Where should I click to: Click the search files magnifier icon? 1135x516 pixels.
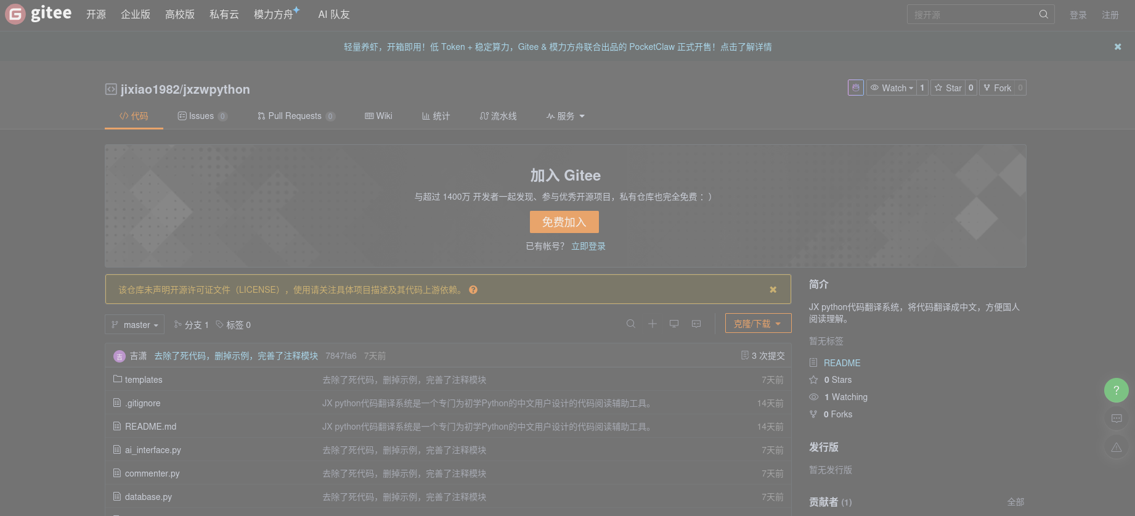click(x=630, y=324)
